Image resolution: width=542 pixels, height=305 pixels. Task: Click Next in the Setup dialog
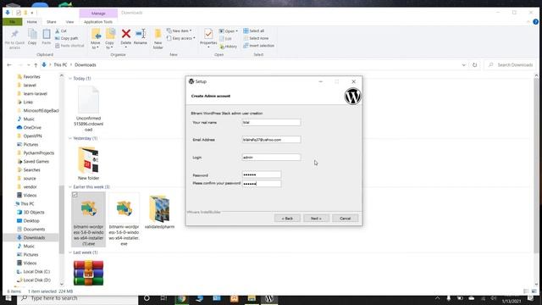click(316, 219)
